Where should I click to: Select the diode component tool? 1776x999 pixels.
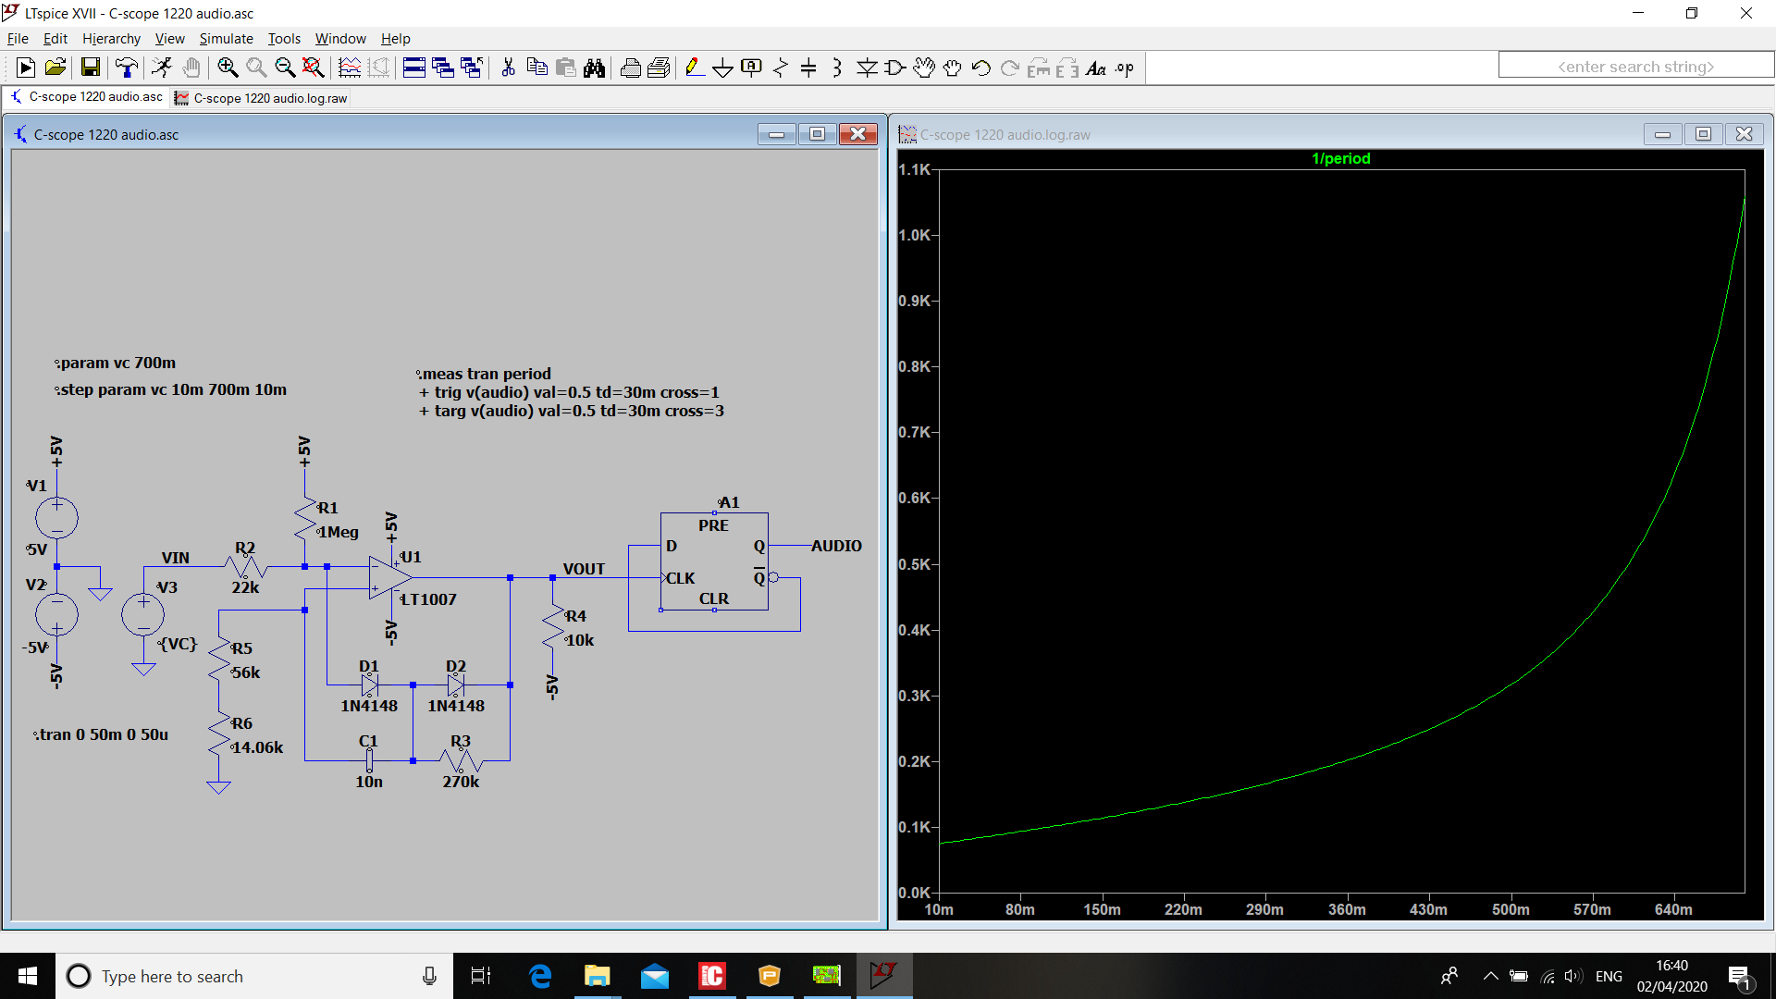tap(867, 68)
